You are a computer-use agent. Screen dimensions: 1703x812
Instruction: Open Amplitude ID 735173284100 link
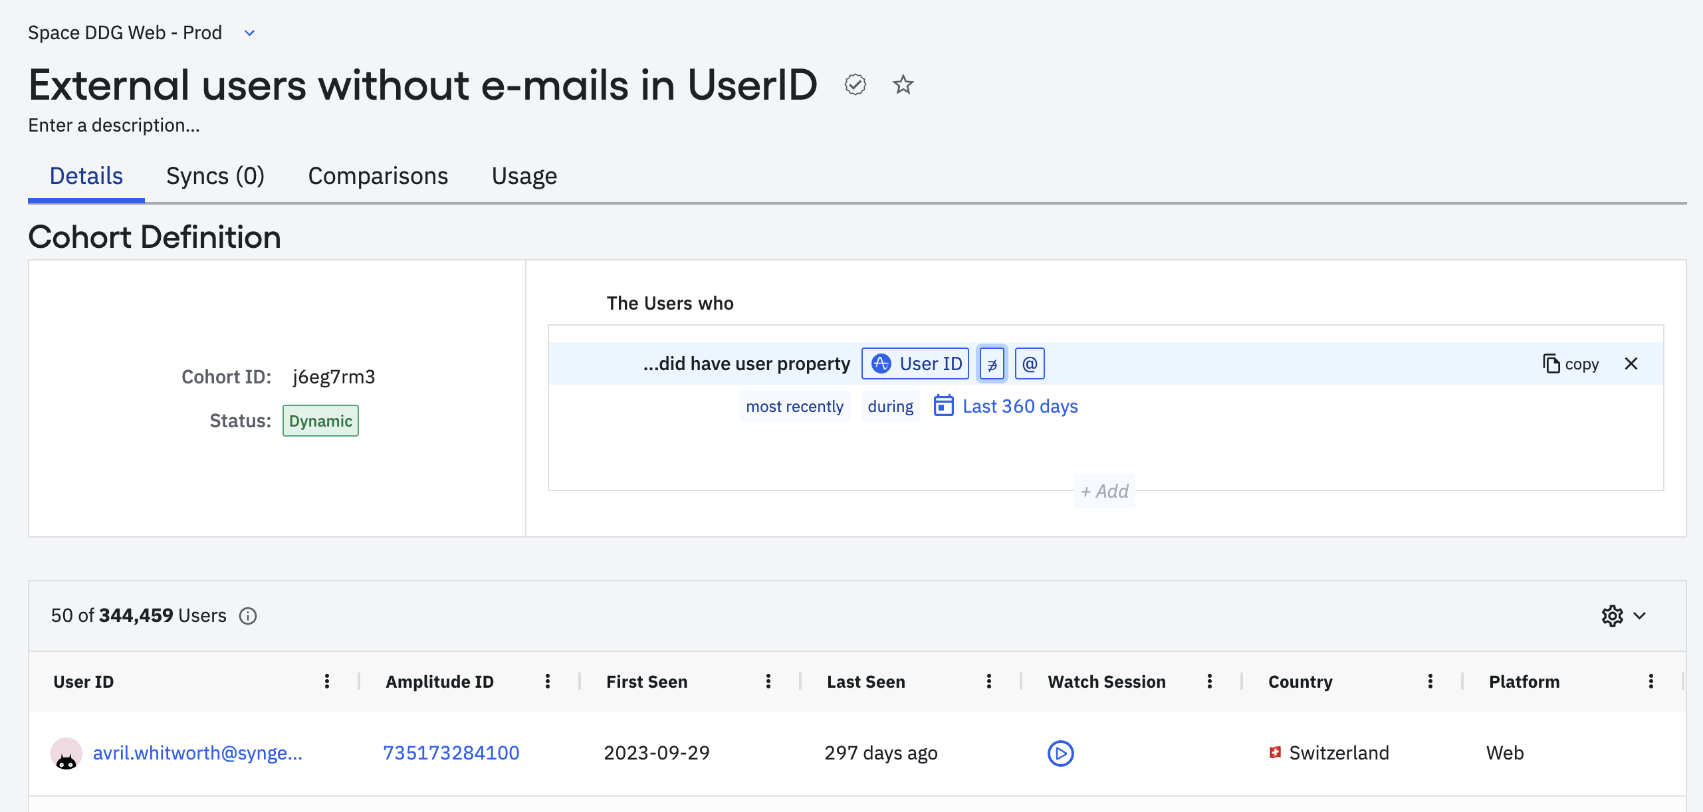(451, 753)
